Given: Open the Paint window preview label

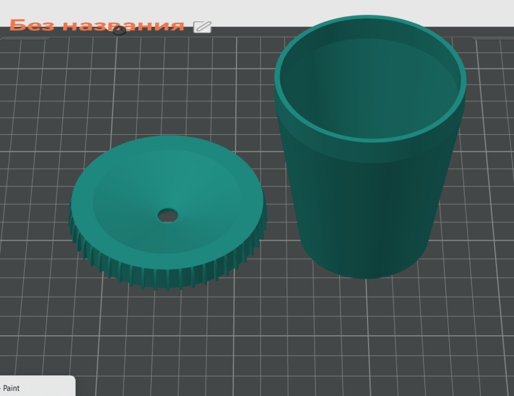Looking at the screenshot, I should pyautogui.click(x=11, y=388).
